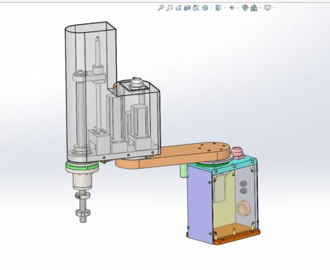Screen dimensions: 330x270
Task: Click the Display Style icon
Action: tap(218, 7)
